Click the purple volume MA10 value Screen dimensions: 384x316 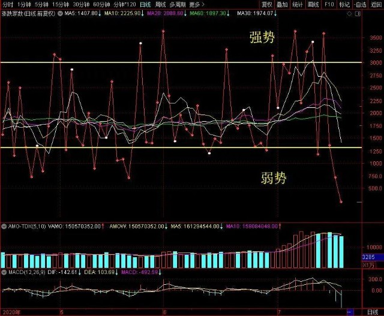pos(252,227)
